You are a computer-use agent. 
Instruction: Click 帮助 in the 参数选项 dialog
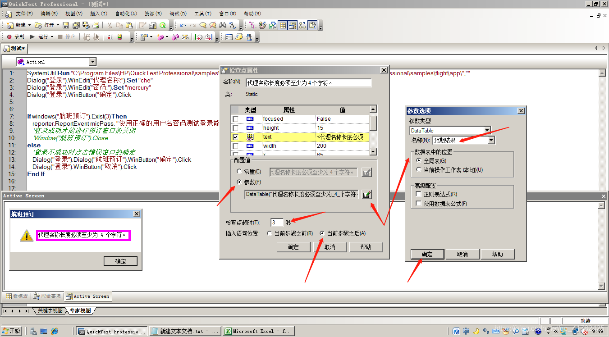tap(497, 254)
